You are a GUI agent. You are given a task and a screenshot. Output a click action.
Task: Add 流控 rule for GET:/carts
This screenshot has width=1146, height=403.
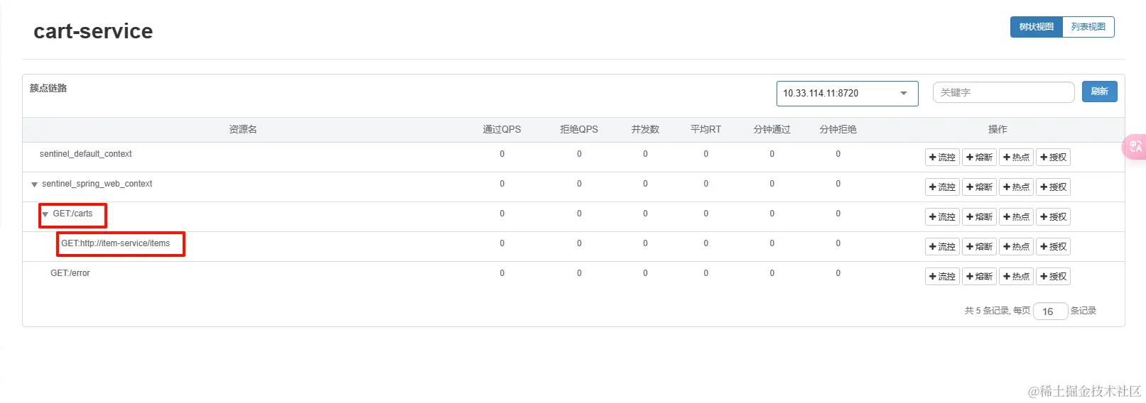pyautogui.click(x=942, y=217)
